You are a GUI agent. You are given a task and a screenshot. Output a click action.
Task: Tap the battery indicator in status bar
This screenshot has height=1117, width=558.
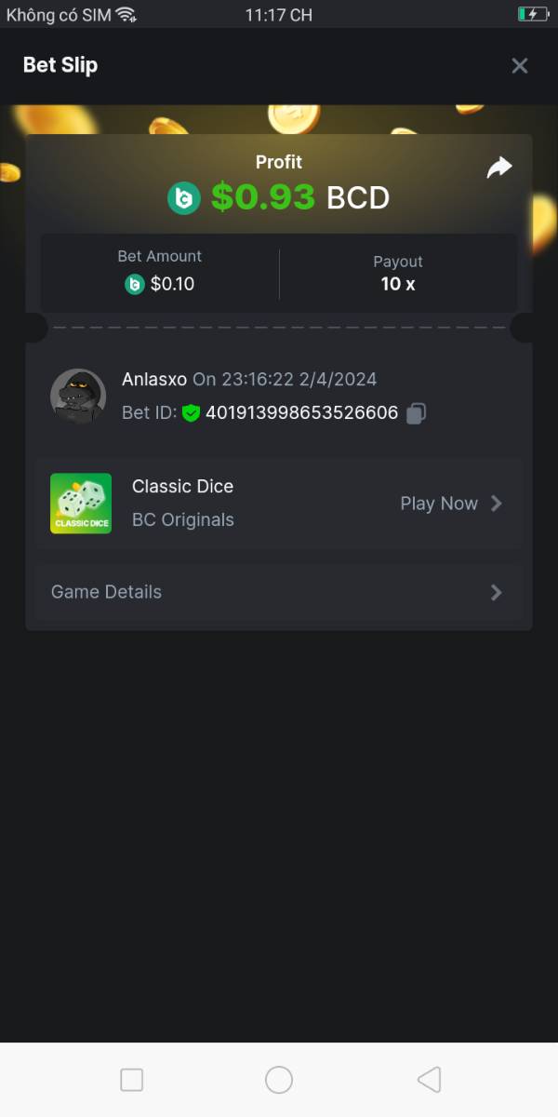pos(533,14)
